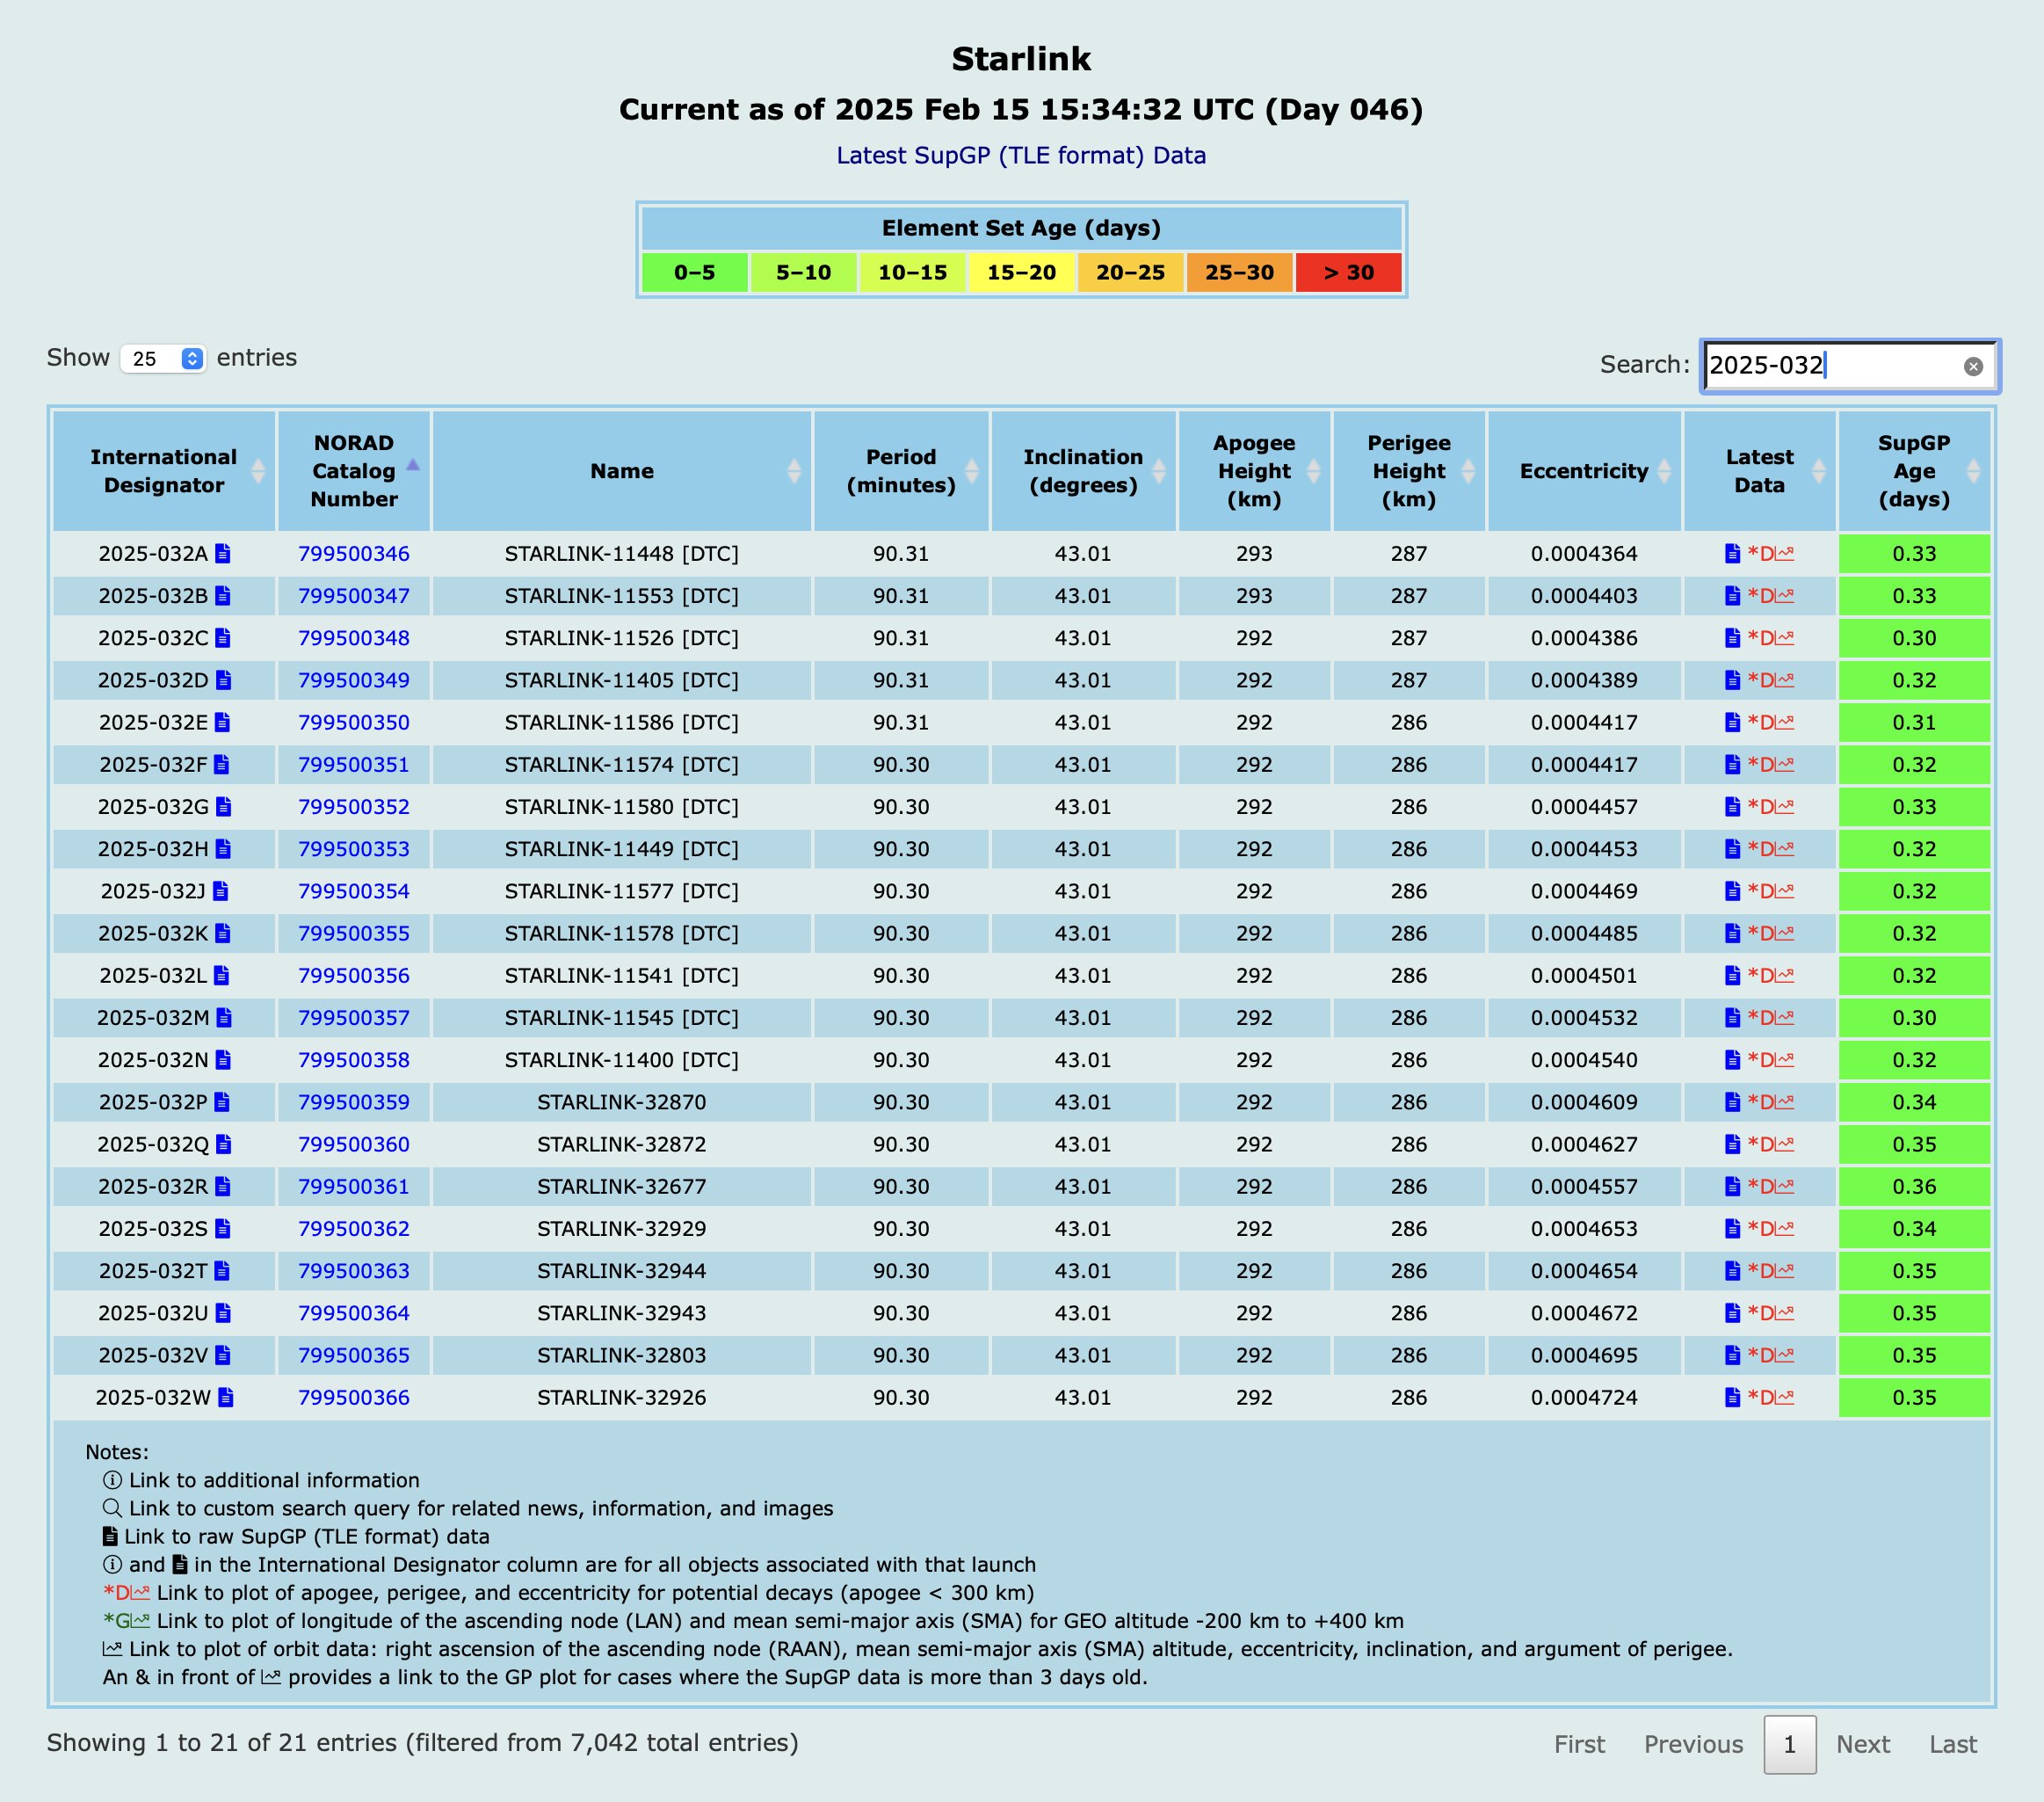
Task: Sort table by Name column
Action: point(622,471)
